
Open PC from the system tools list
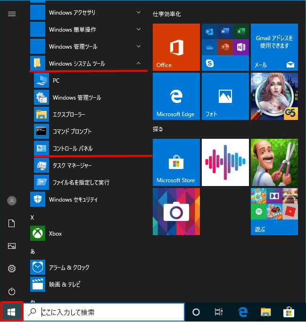tap(91, 80)
